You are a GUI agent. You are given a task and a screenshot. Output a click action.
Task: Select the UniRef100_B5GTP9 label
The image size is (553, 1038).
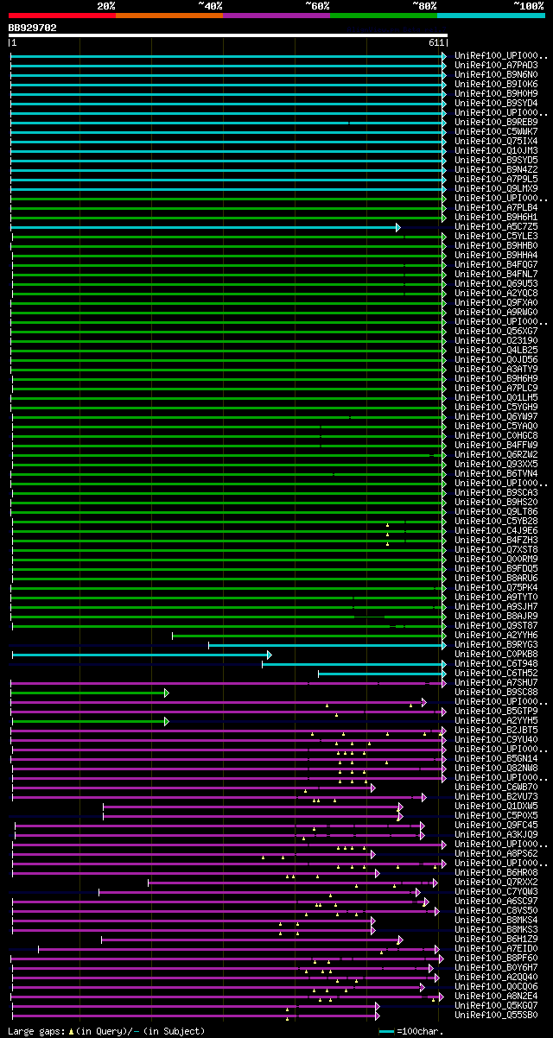tap(497, 711)
